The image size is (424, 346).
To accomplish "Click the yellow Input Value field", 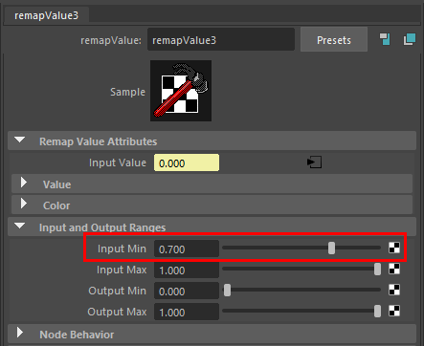I will [x=187, y=162].
